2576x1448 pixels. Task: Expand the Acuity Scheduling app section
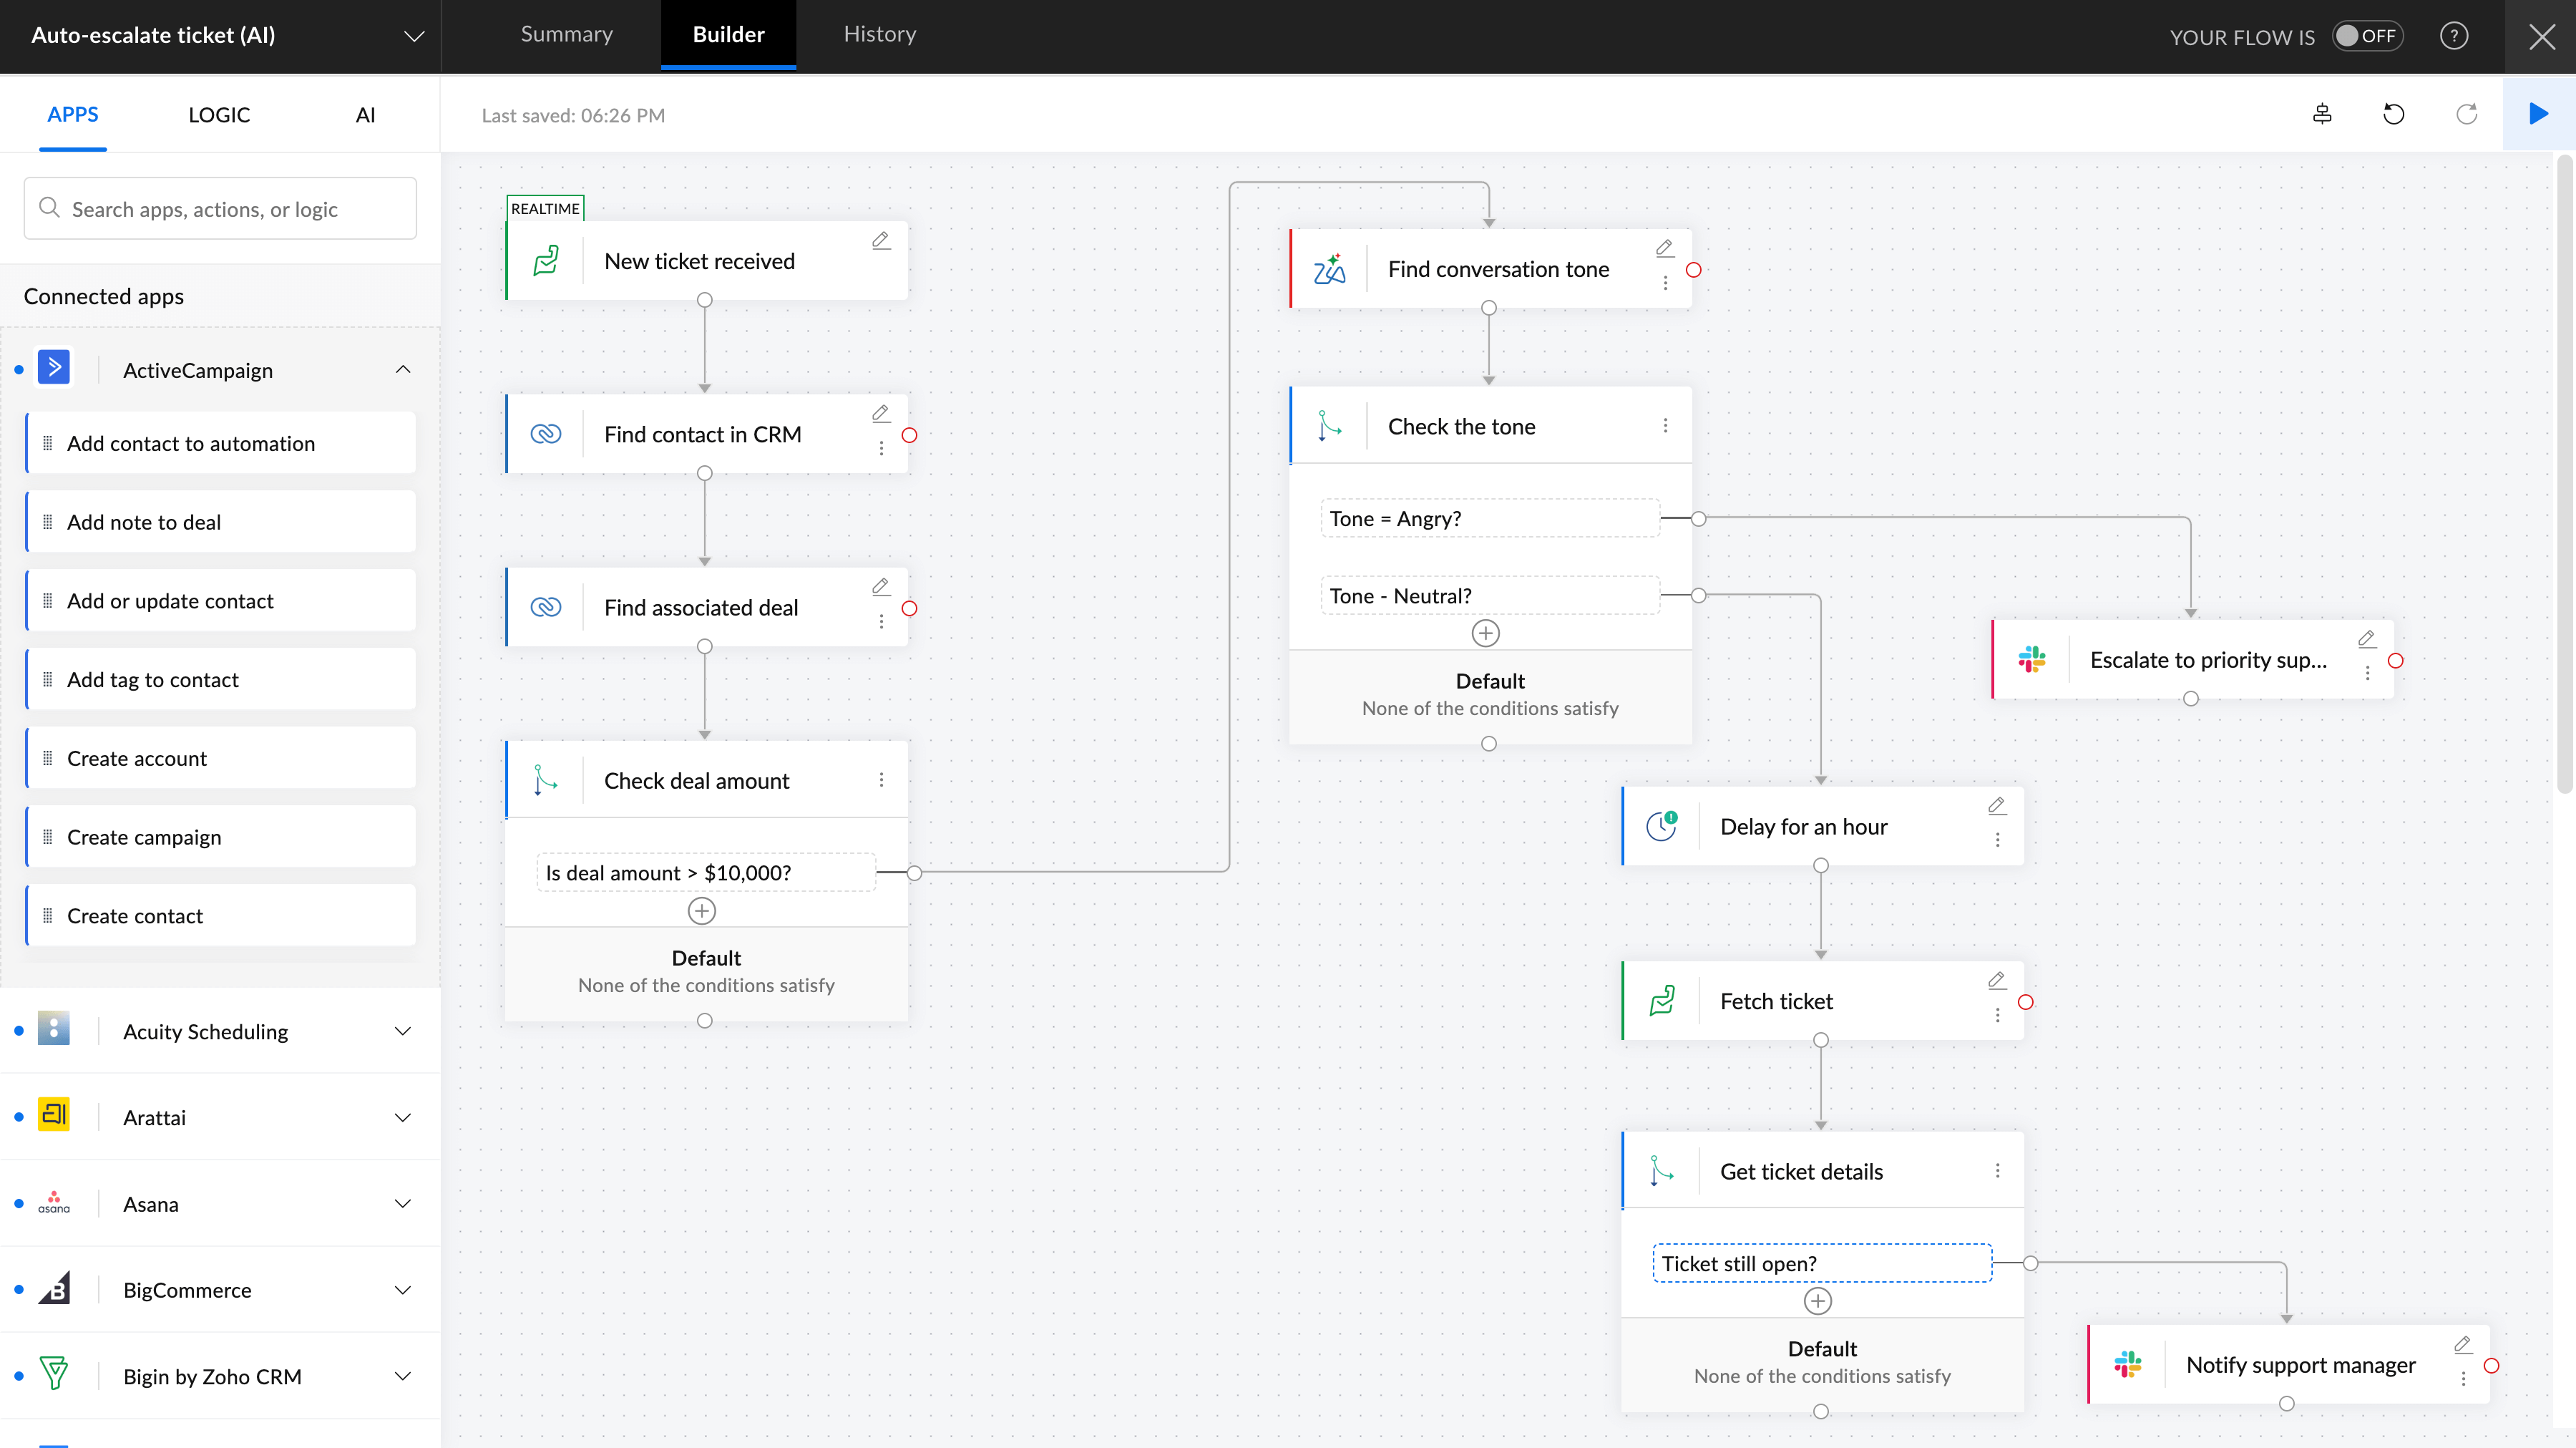tap(402, 1031)
